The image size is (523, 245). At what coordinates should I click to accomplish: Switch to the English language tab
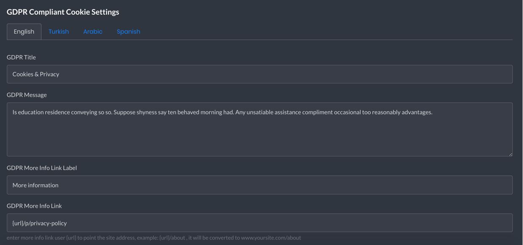(24, 32)
